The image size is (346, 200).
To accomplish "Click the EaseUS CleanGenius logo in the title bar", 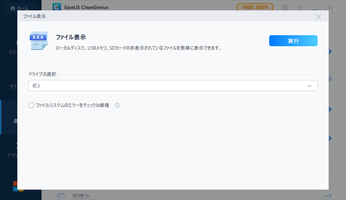I will pos(56,7).
